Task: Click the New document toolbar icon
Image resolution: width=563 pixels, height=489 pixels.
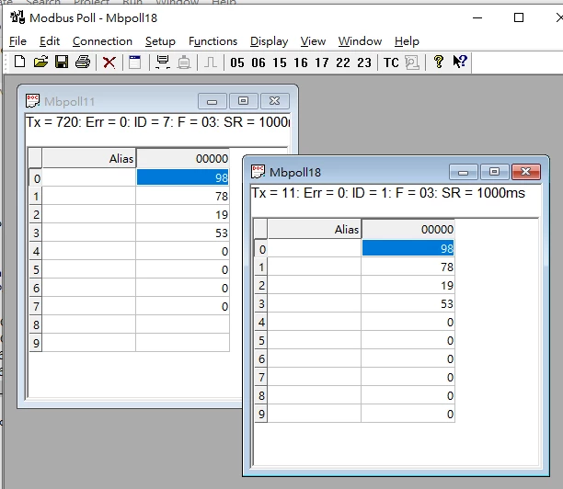Action: click(19, 62)
